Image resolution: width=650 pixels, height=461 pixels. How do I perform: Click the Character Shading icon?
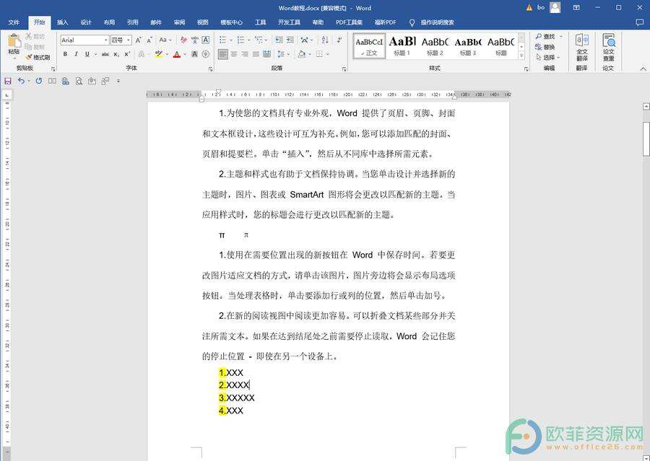(194, 54)
